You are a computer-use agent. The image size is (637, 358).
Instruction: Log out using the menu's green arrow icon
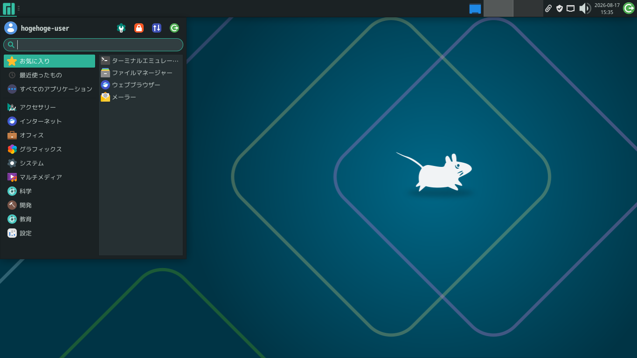pos(174,28)
